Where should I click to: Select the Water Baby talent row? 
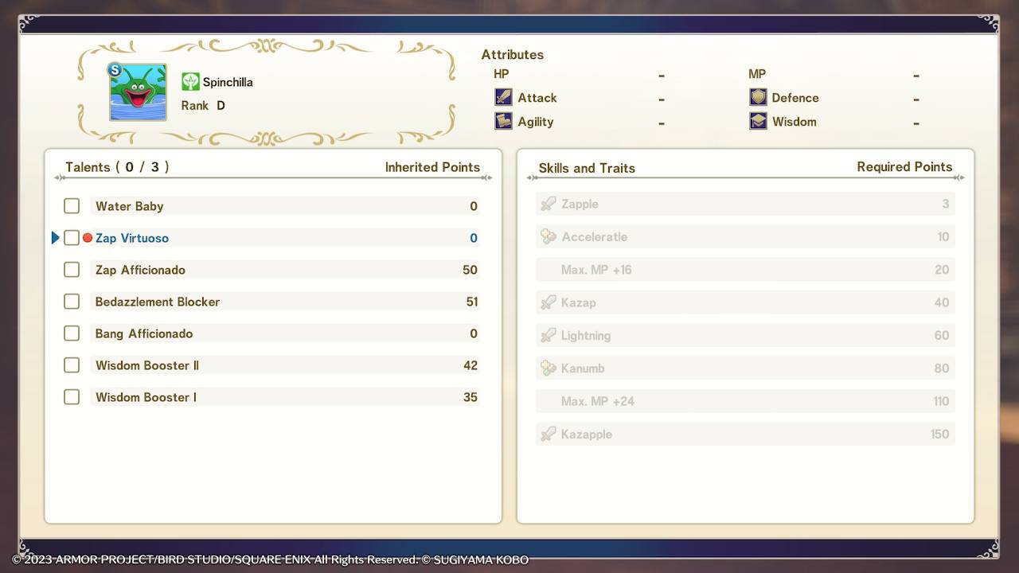(x=285, y=206)
